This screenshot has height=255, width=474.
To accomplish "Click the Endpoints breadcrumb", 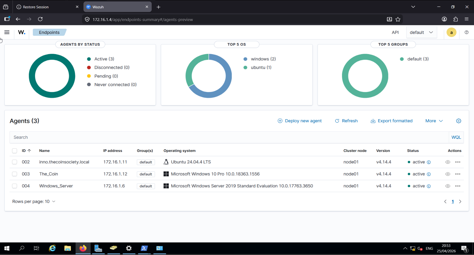I will 49,32.
